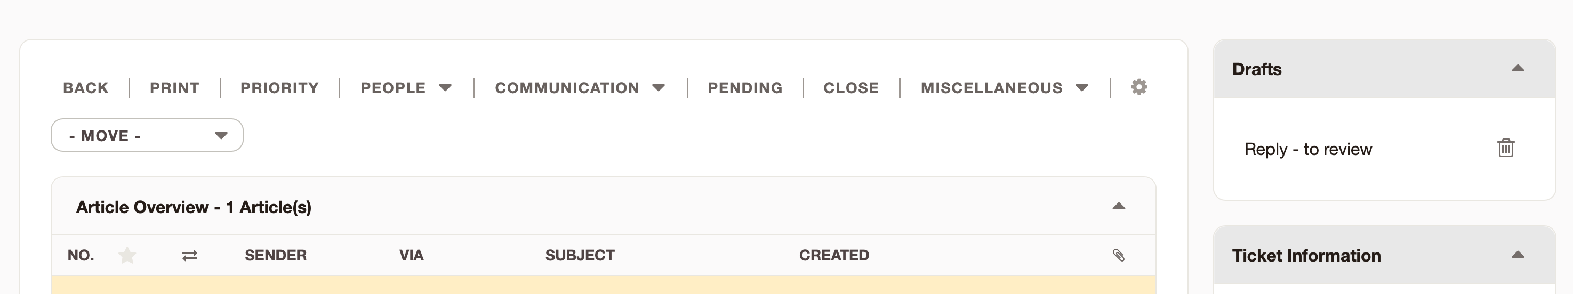This screenshot has height=294, width=1573.
Task: Sort articles by Sender column
Action: click(x=275, y=255)
